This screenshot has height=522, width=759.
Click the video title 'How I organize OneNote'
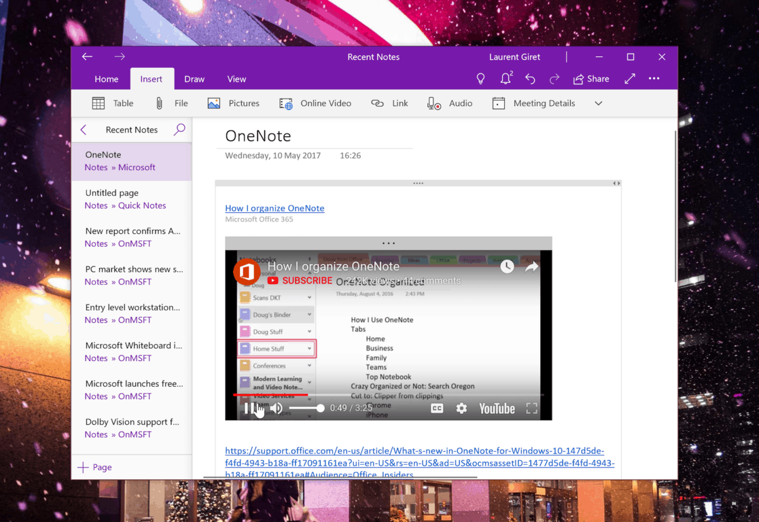334,266
